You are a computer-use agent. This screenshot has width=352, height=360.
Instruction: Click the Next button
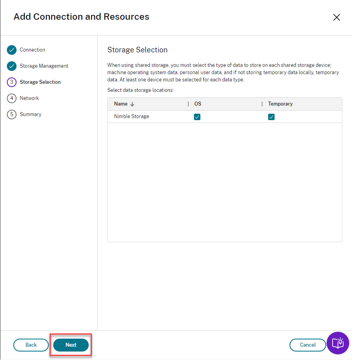(71, 345)
